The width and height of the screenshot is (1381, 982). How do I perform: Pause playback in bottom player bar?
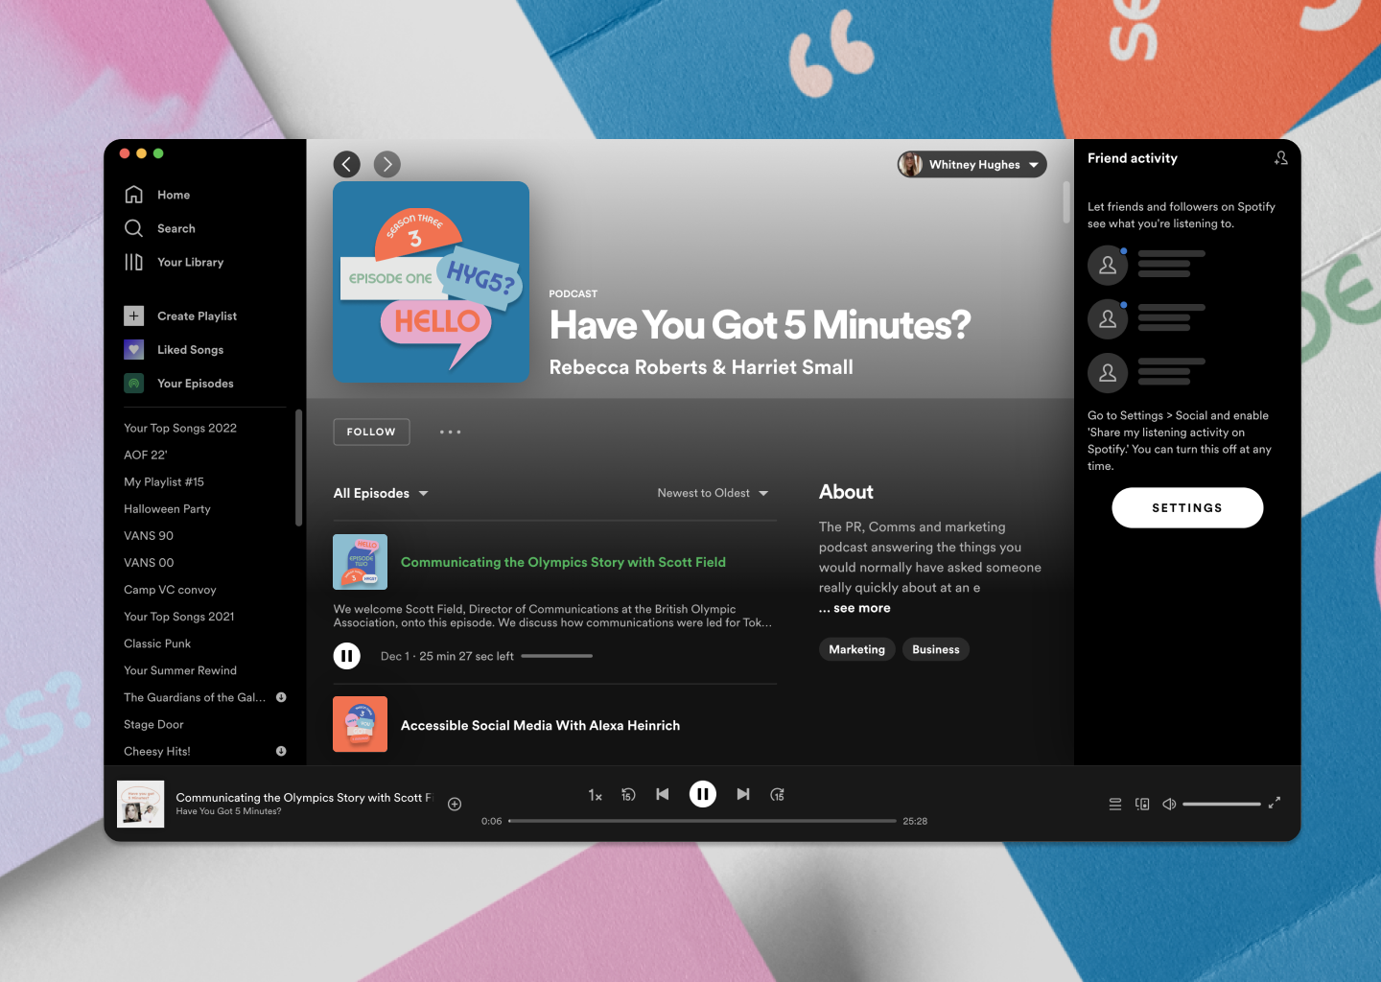703,794
